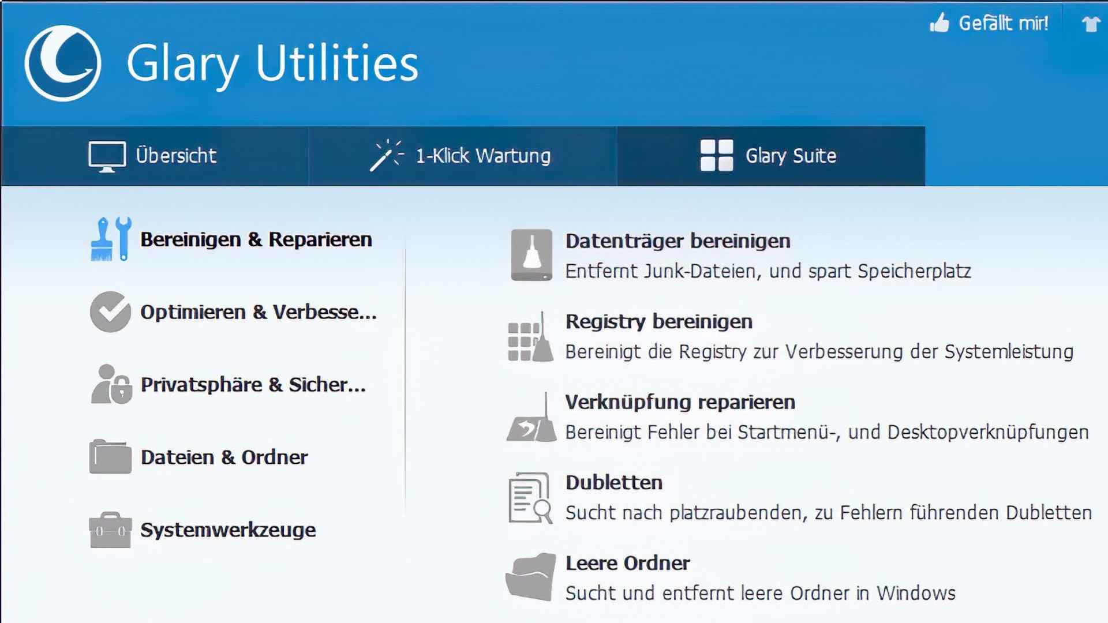Image resolution: width=1108 pixels, height=623 pixels.
Task: Click 'Bereinigt Fehler bei Startmenü-' description
Action: (827, 432)
